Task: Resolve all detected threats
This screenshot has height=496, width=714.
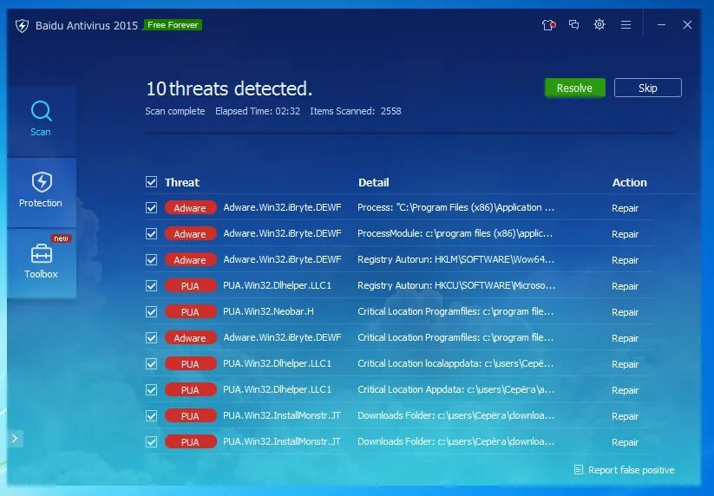Action: point(574,88)
